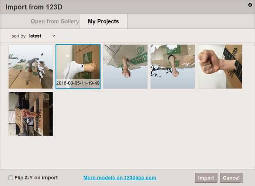Close the Import from 123D dialog

(x=250, y=5)
